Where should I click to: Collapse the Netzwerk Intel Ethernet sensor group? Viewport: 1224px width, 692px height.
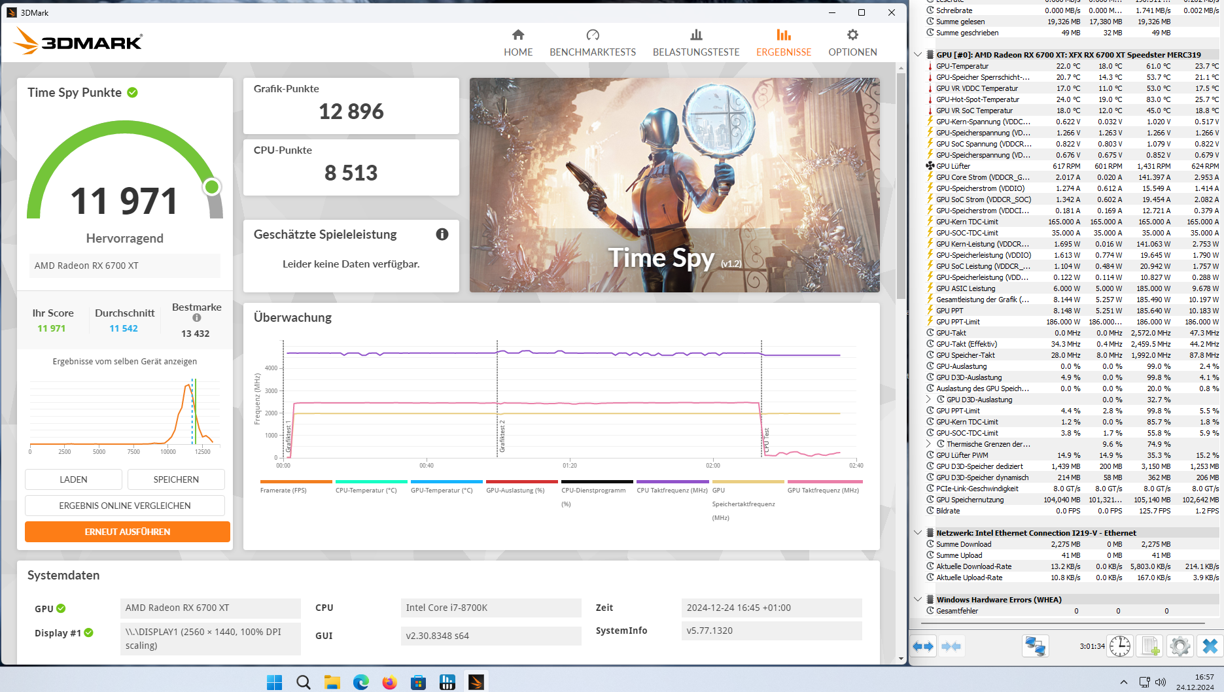click(x=918, y=533)
